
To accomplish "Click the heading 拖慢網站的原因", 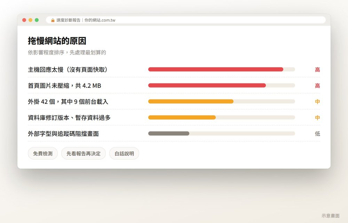I will (57, 41).
